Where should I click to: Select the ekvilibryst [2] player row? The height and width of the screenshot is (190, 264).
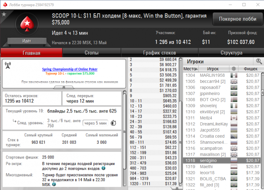222,112
